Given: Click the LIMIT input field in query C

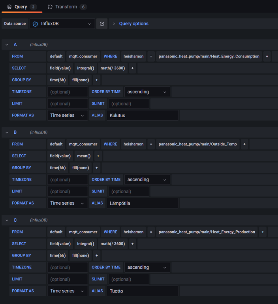Looking at the screenshot, I should pos(68,279).
